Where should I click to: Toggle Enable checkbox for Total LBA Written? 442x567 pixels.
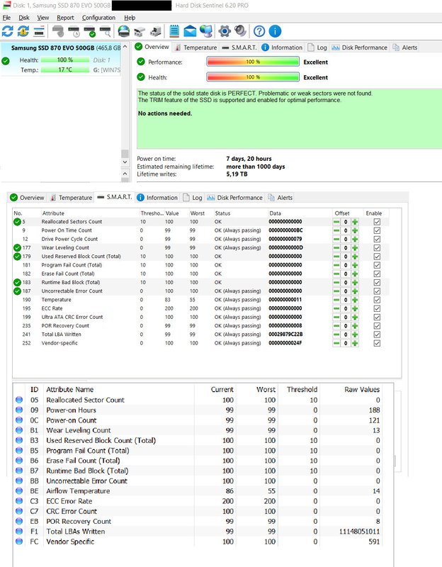[377, 335]
